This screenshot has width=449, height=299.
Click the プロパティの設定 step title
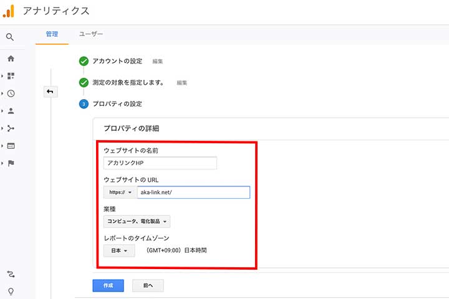coord(117,104)
